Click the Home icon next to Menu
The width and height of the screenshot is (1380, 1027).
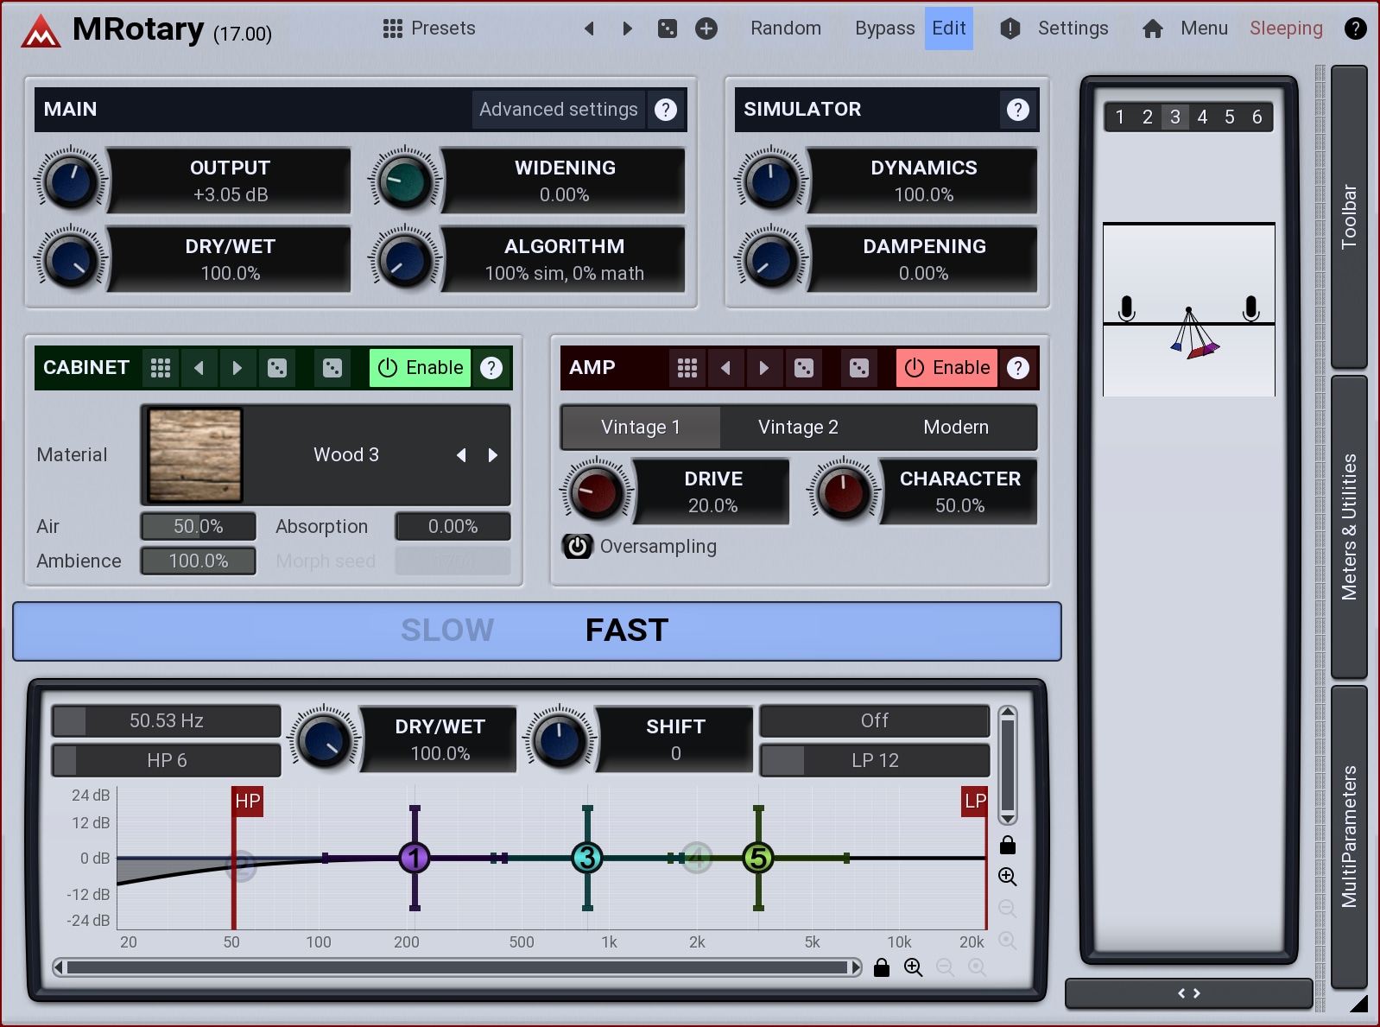1152,29
